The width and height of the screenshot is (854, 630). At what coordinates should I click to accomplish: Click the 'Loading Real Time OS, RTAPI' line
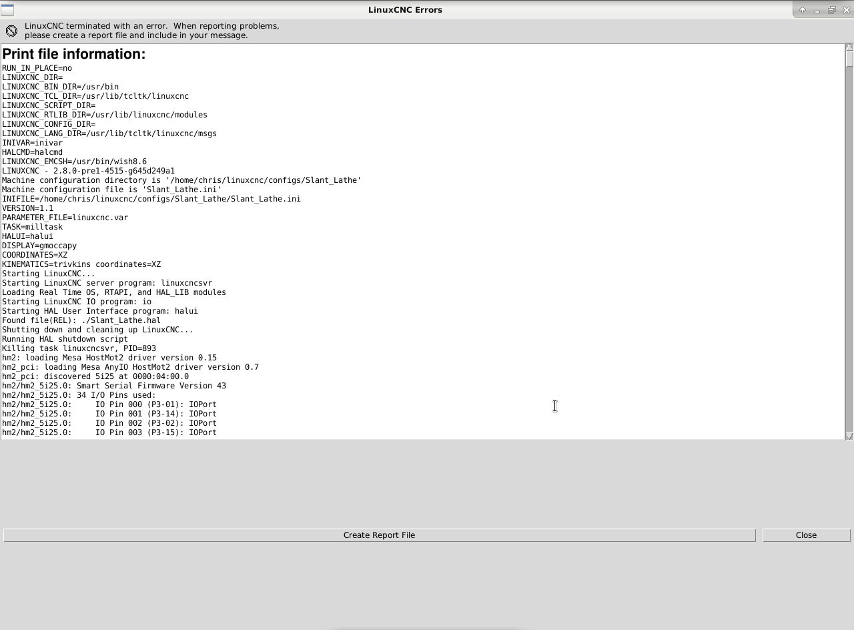pos(114,292)
